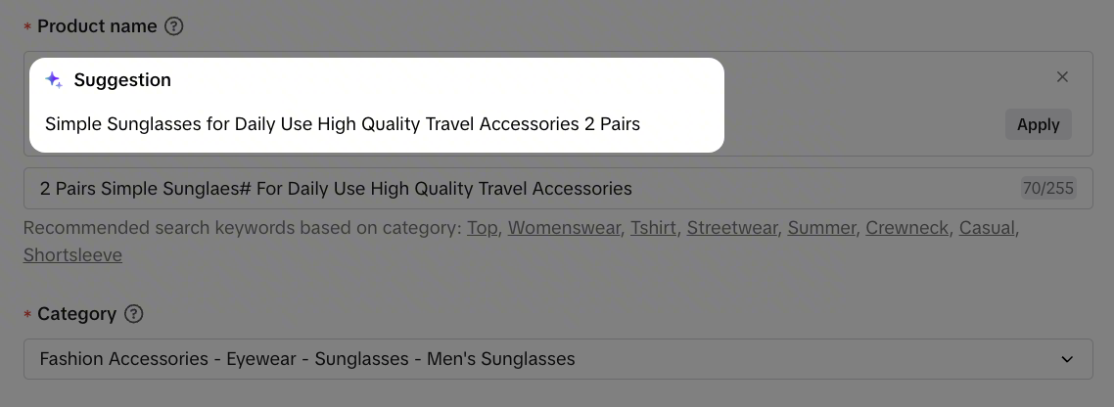This screenshot has width=1114, height=407.
Task: Click the "Product name" field label
Action: [97, 26]
